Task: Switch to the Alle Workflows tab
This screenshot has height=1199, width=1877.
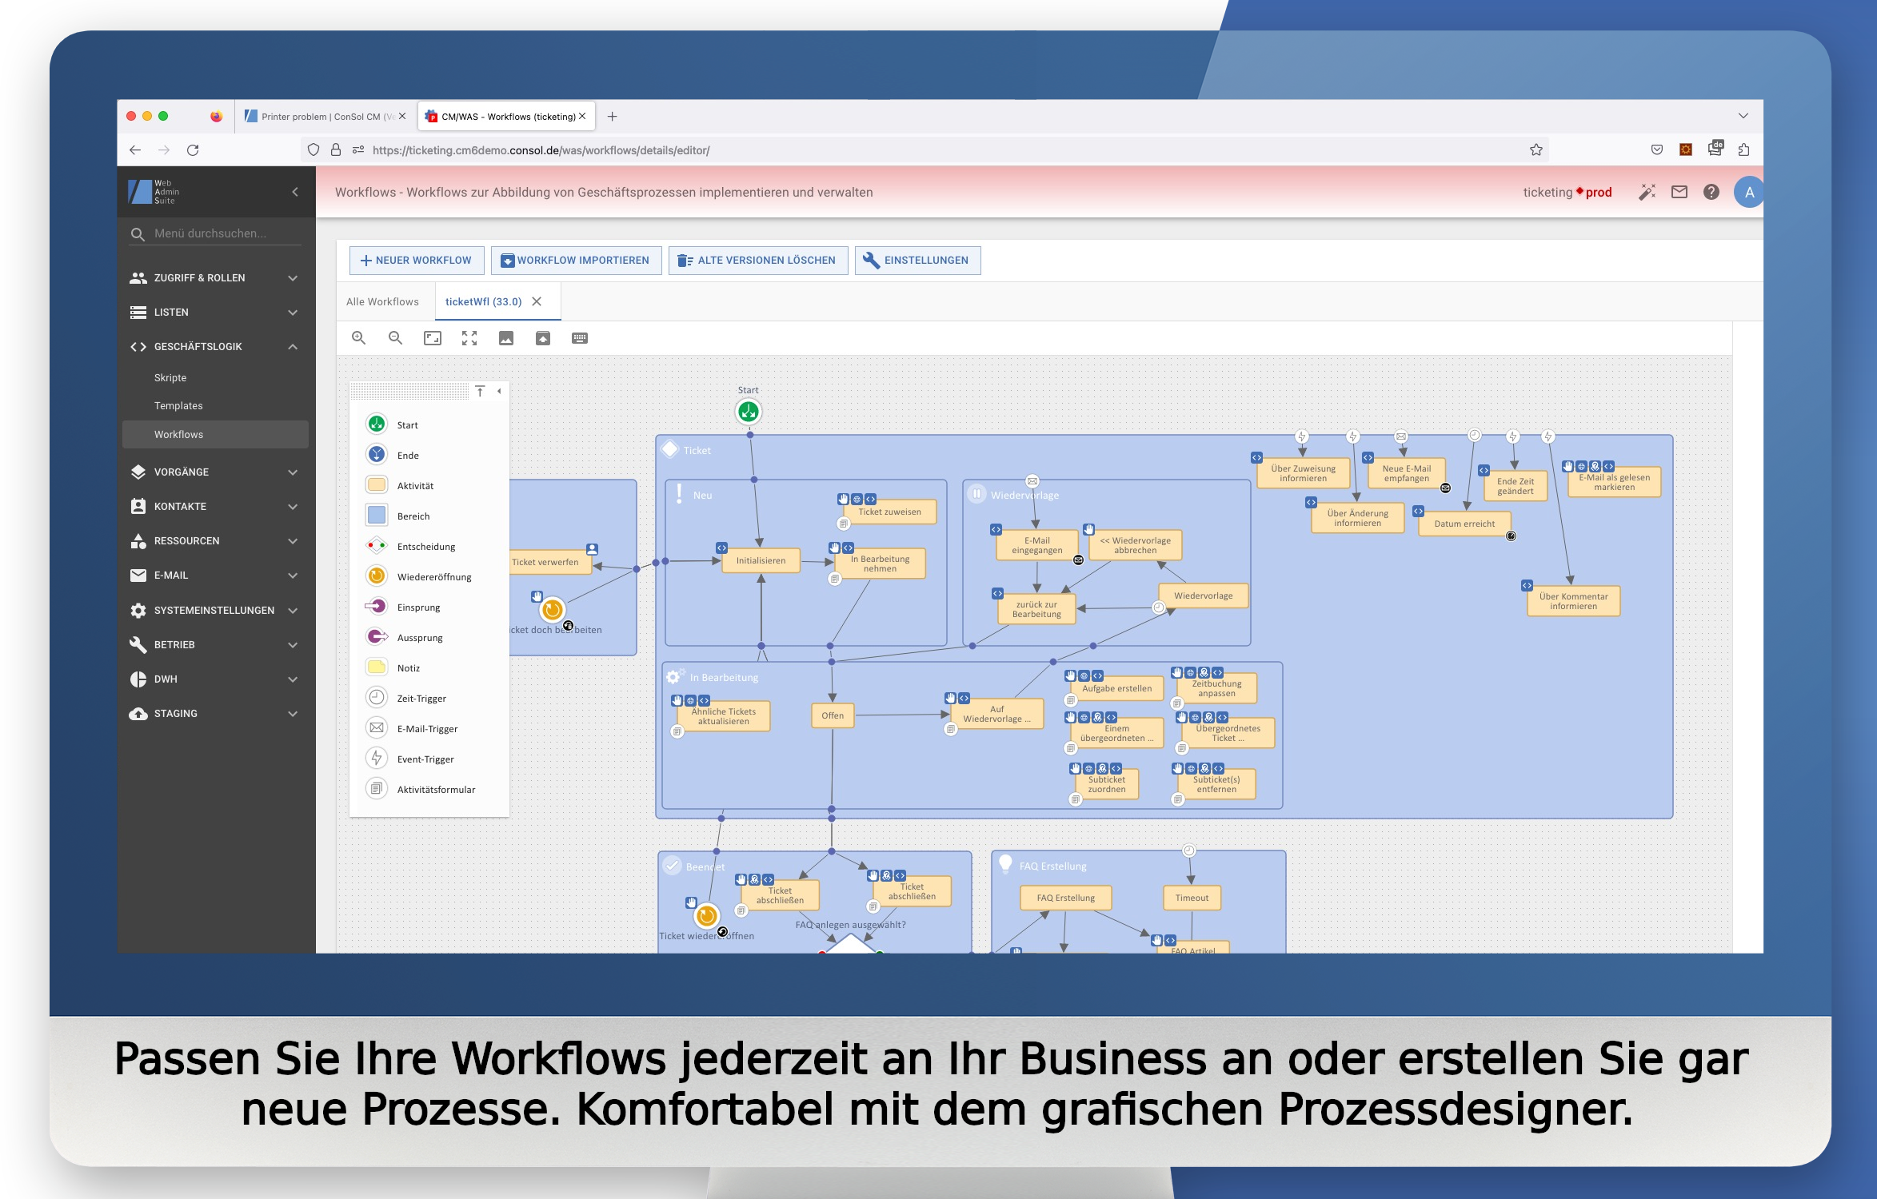Action: click(x=382, y=302)
